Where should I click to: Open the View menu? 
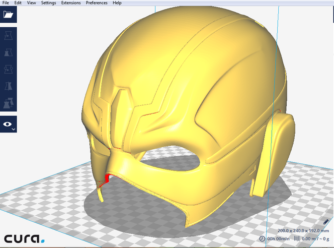(31, 3)
